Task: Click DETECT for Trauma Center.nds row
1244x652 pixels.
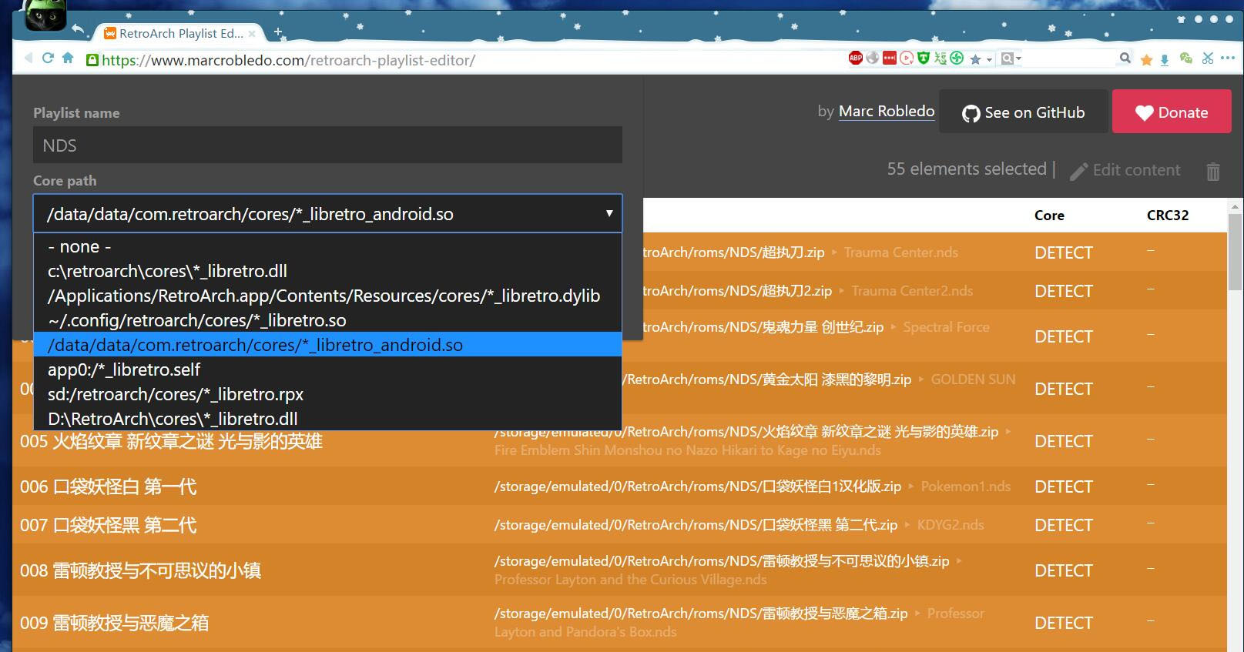Action: 1063,252
